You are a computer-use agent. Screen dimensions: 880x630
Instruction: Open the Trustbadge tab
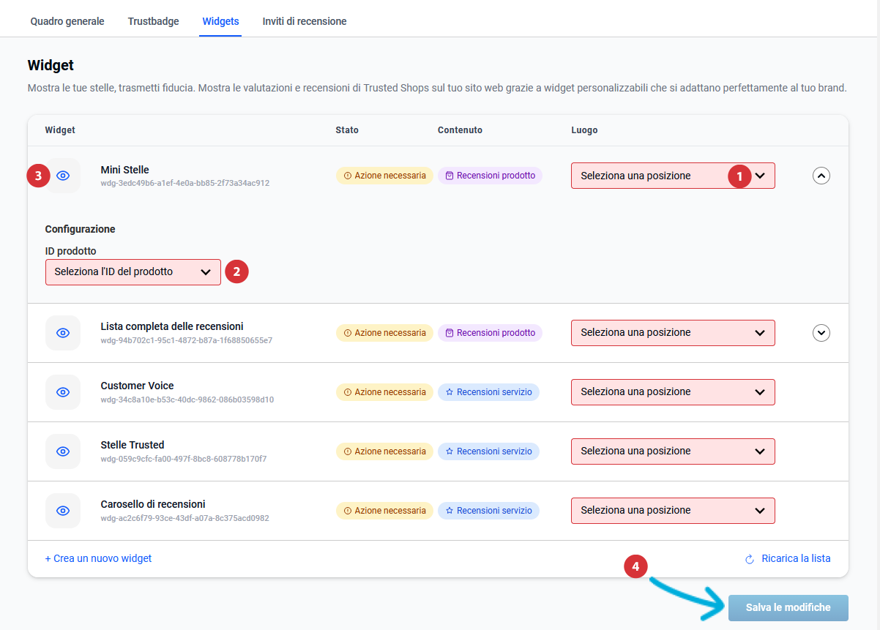click(153, 21)
